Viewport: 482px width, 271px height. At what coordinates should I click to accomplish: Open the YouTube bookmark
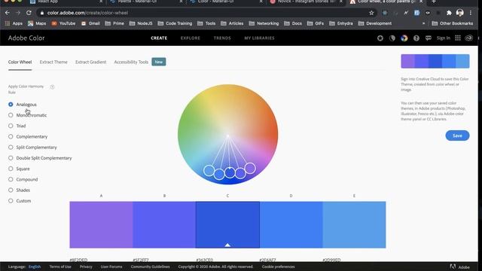pyautogui.click(x=63, y=23)
